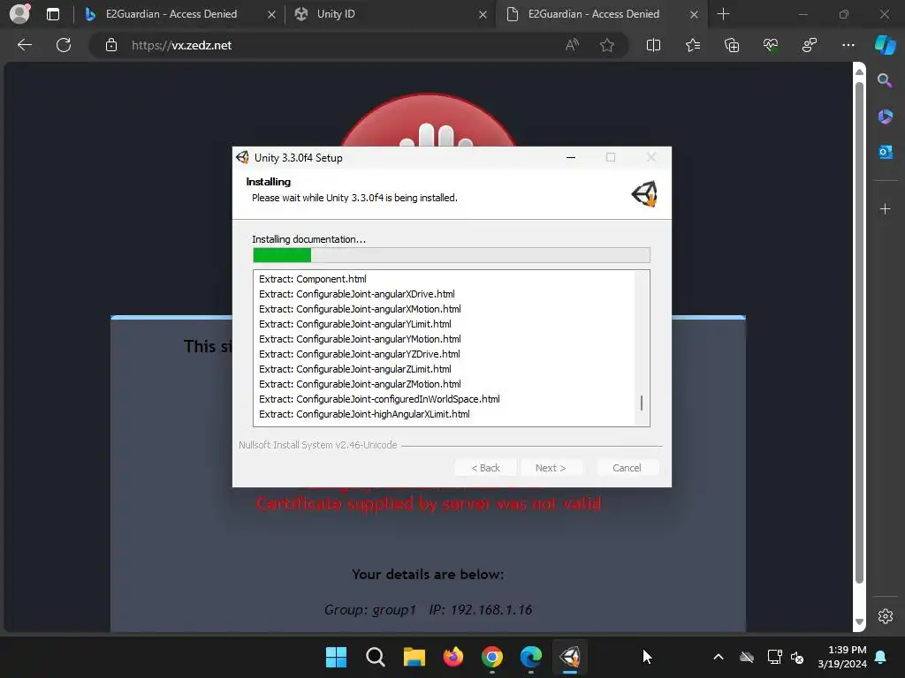
Task: Click the extract log scrollbar thumb
Action: (642, 403)
